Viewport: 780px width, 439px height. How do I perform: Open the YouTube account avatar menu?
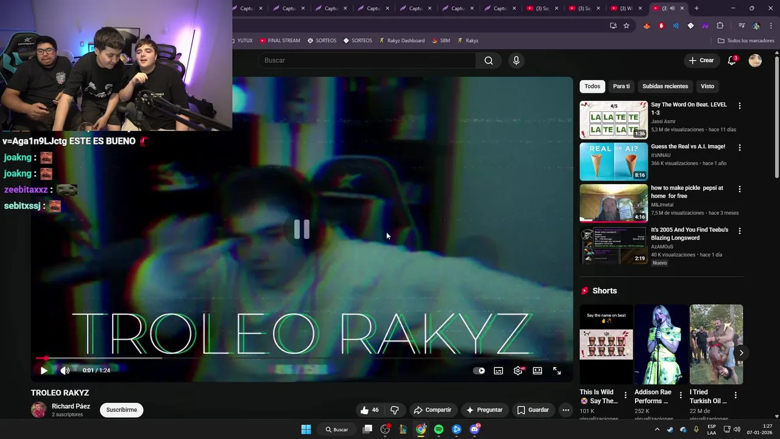point(755,60)
